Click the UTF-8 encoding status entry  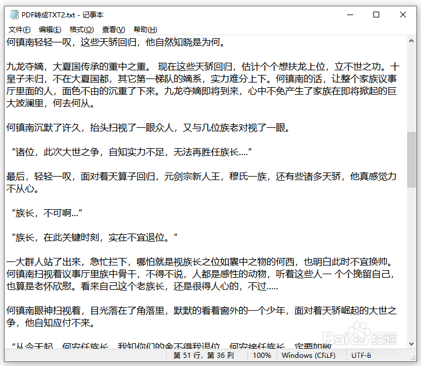tap(361, 356)
